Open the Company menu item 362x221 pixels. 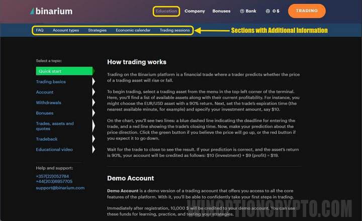[195, 11]
